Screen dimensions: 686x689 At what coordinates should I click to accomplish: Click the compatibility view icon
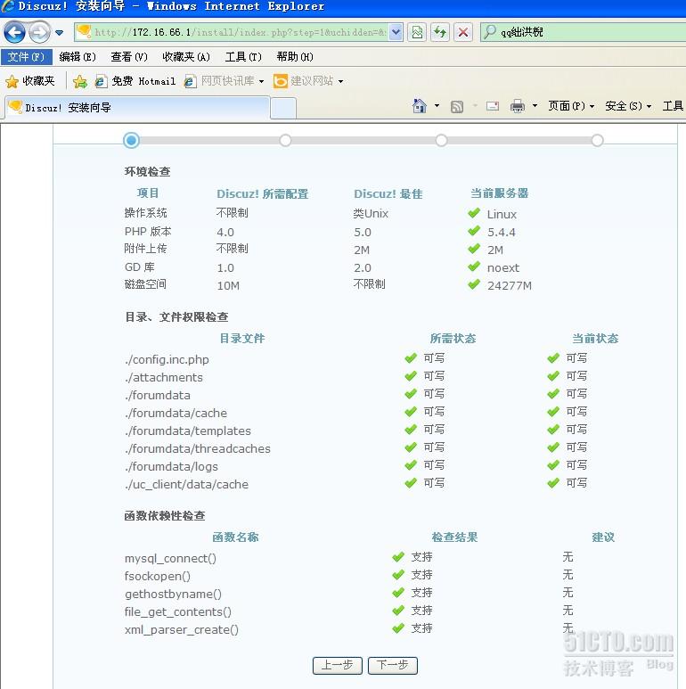pos(417,32)
